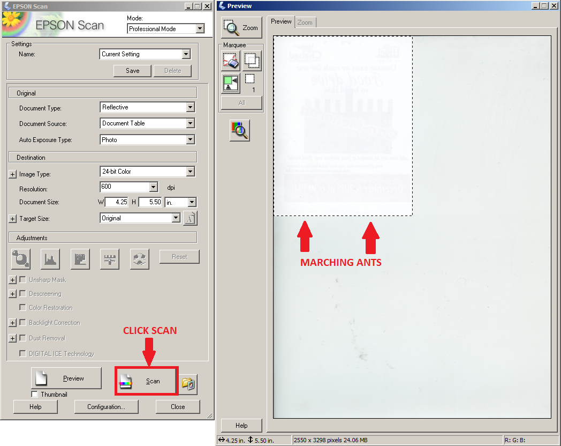561x446 pixels.
Task: Open the Histogram Adjustment icon
Action: click(50, 258)
